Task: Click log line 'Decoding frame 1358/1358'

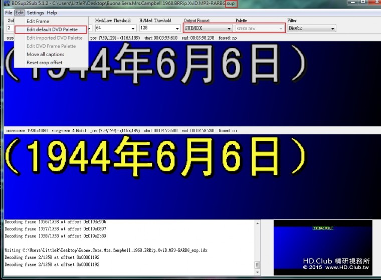Action: [56, 236]
